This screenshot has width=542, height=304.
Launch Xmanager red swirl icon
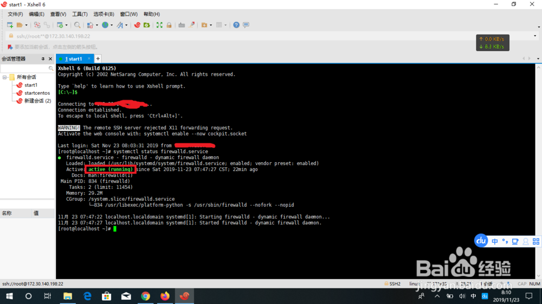(137, 25)
